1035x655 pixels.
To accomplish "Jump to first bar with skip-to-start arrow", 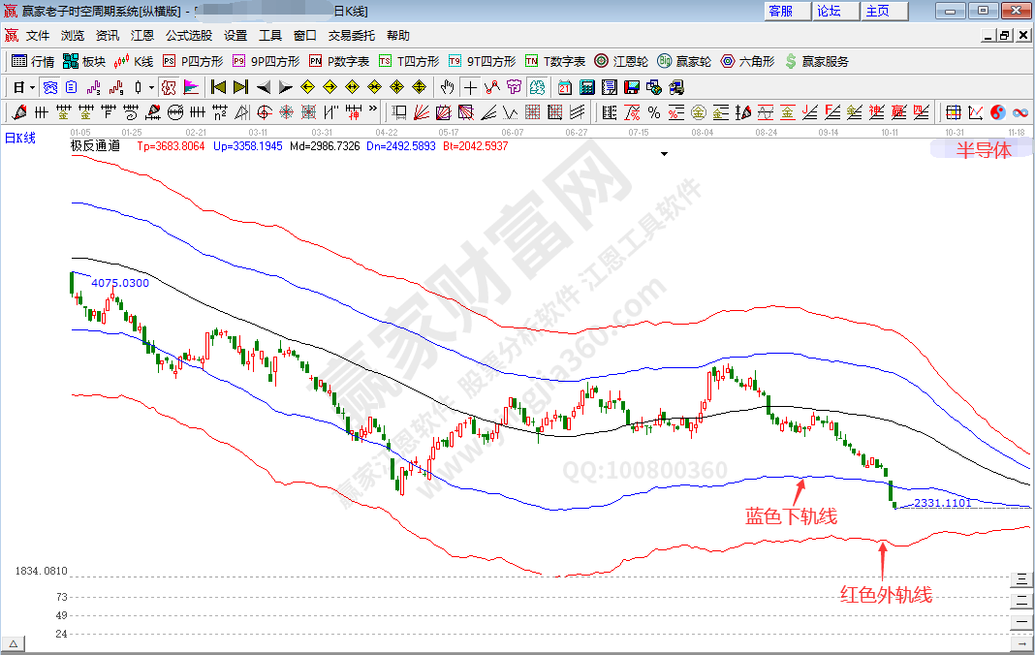I will point(218,87).
